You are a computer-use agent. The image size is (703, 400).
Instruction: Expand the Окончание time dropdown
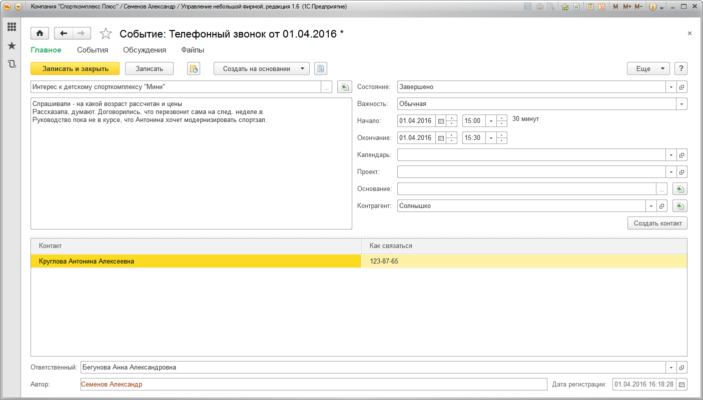491,138
